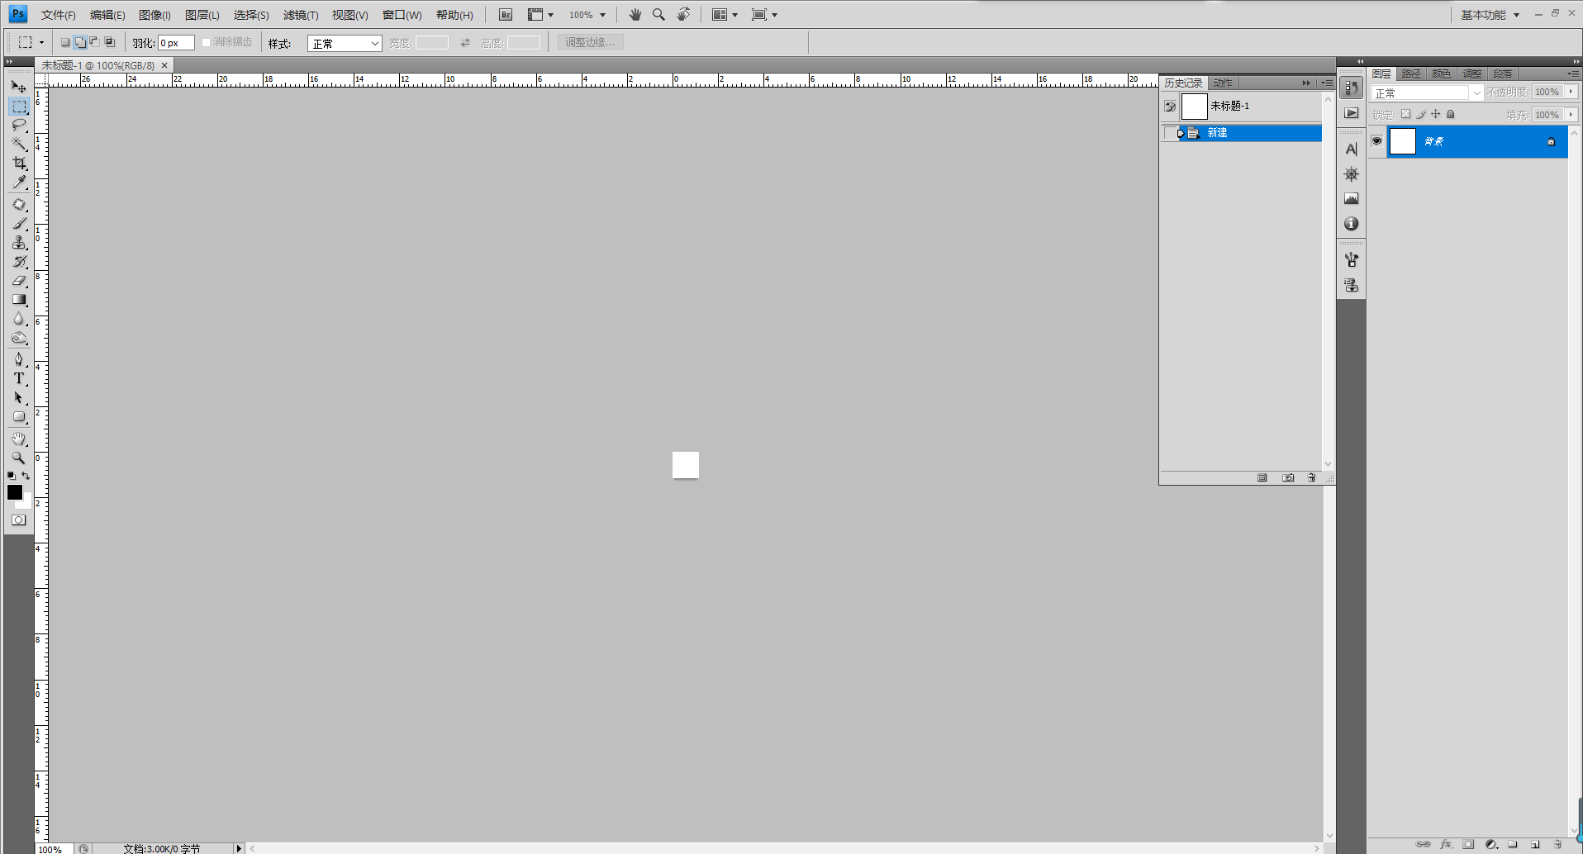Screen dimensions: 1583x854
Task: Select the Magic Wand tool
Action: 19,144
